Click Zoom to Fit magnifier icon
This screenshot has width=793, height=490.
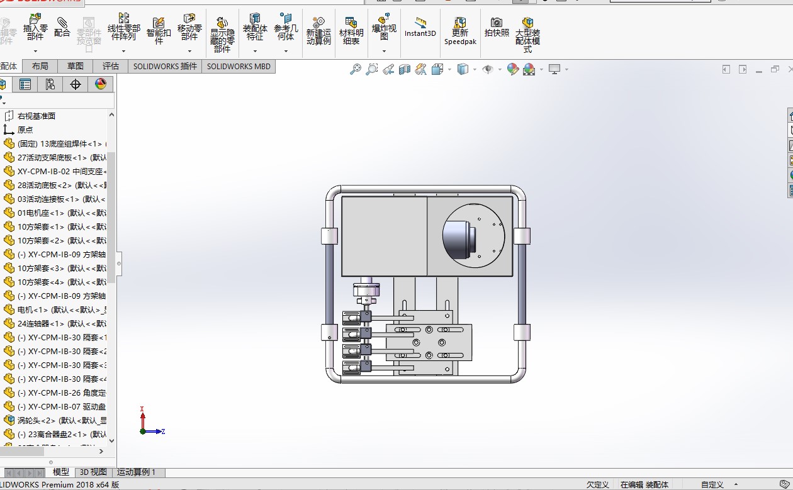(356, 69)
